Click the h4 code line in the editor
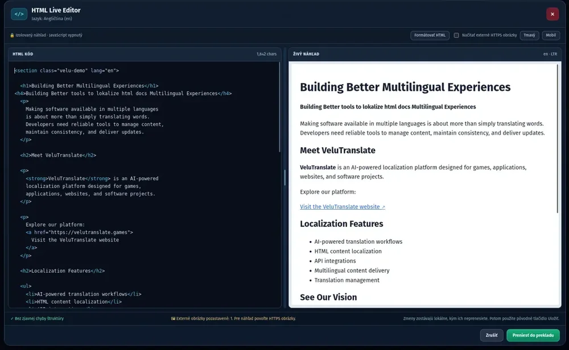The width and height of the screenshot is (569, 350). tap(123, 93)
